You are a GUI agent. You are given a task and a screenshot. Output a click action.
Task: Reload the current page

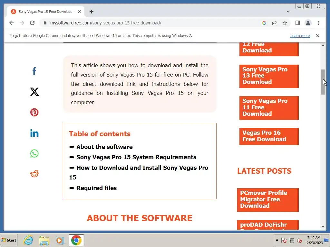click(x=32, y=23)
